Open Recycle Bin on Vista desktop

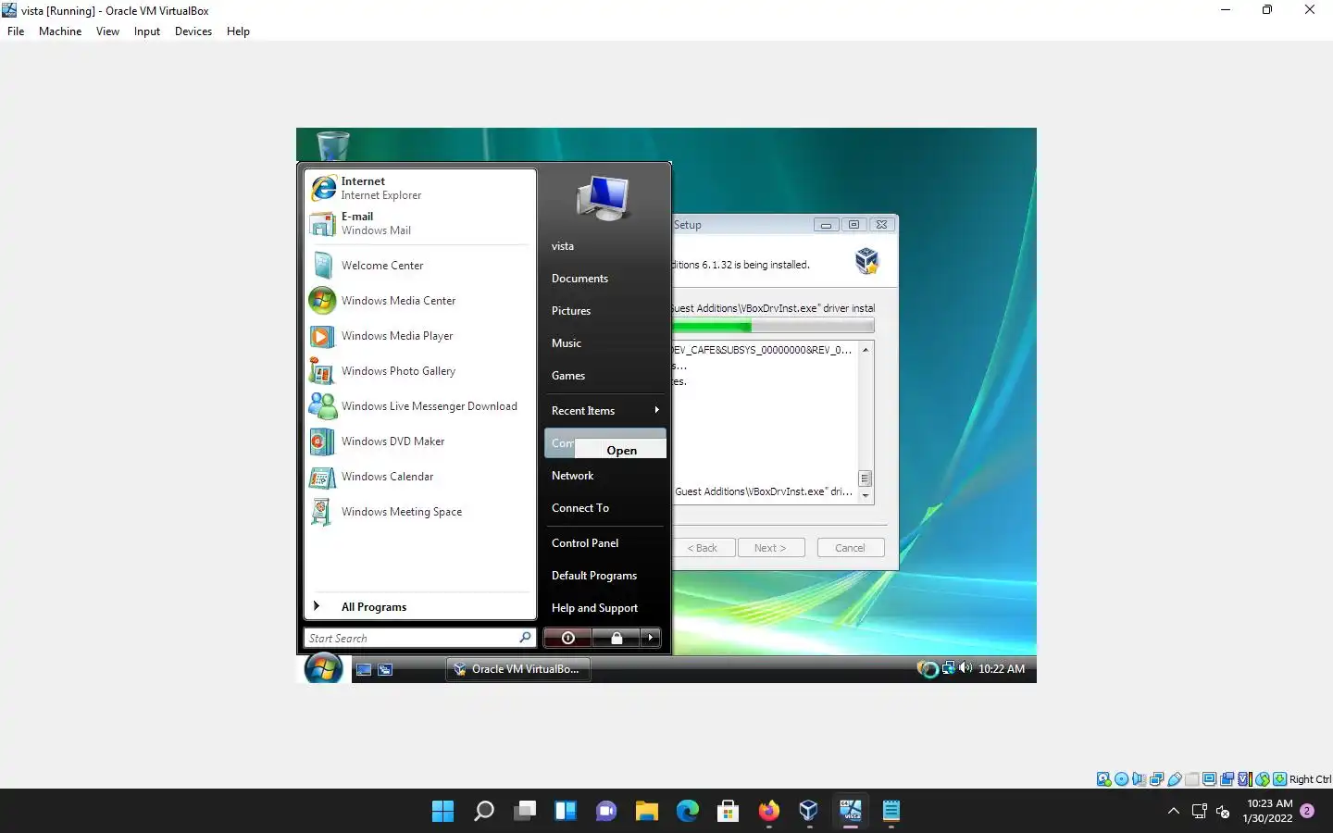click(x=332, y=145)
